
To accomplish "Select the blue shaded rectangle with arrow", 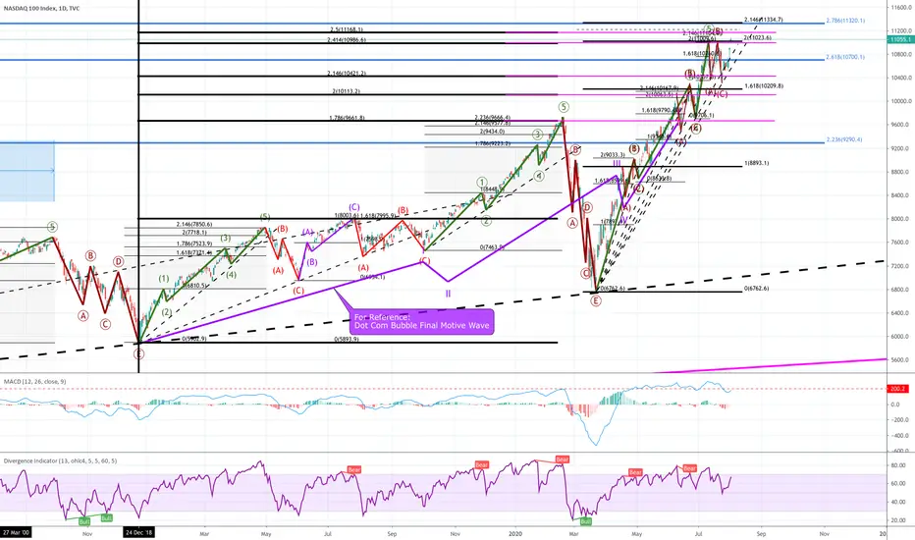I will tap(27, 171).
